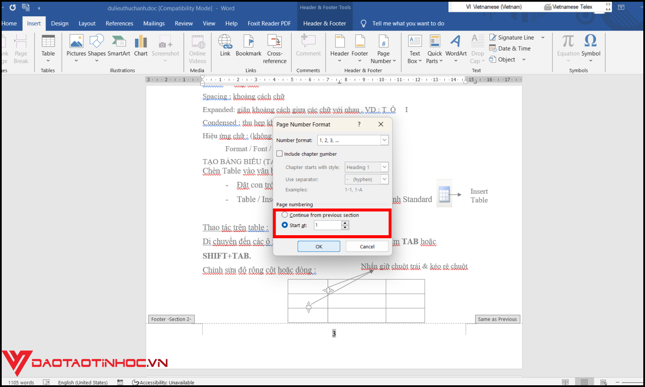The height and width of the screenshot is (387, 645).
Task: Open the References tab
Action: [x=120, y=24]
